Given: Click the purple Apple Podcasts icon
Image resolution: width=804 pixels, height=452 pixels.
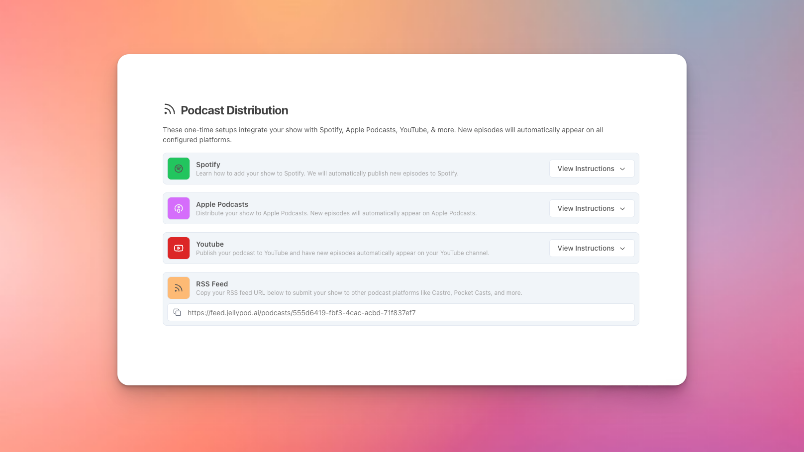Looking at the screenshot, I should 179,208.
